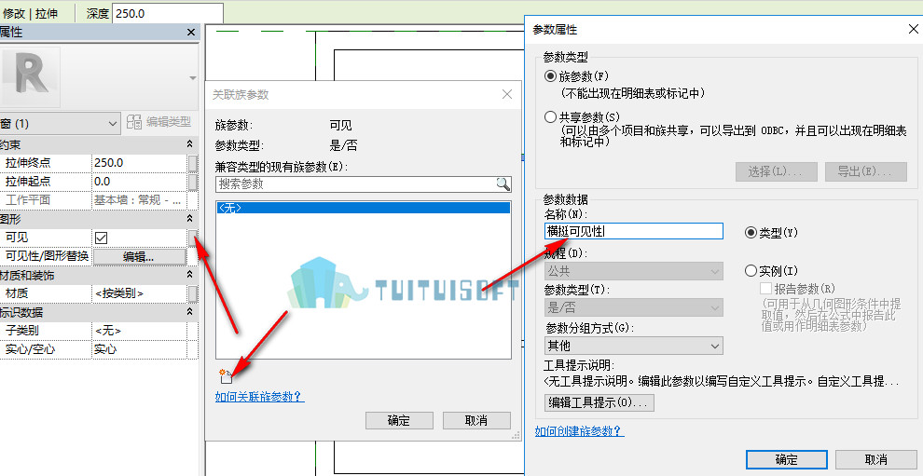923x476 pixels.
Task: Collapse the 标识数据 section
Action: (189, 312)
